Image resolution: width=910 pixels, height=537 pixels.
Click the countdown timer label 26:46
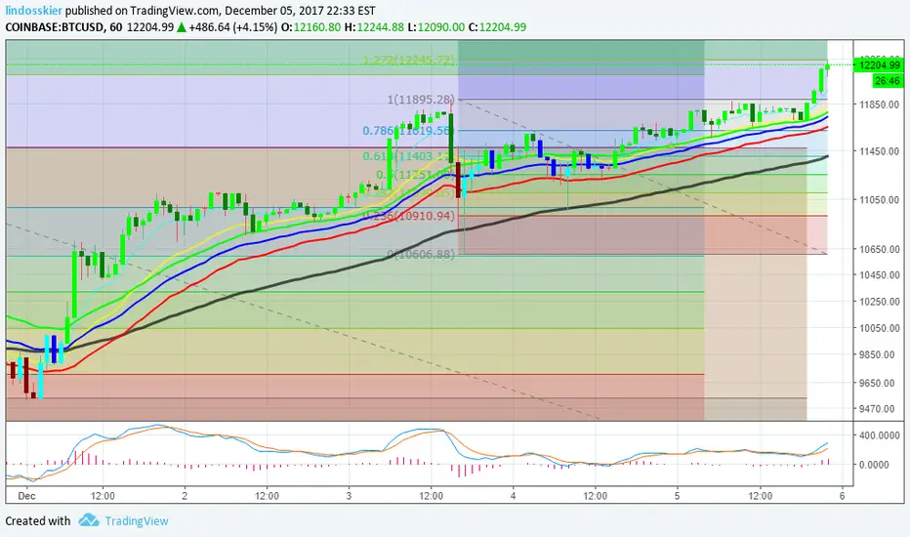point(888,81)
